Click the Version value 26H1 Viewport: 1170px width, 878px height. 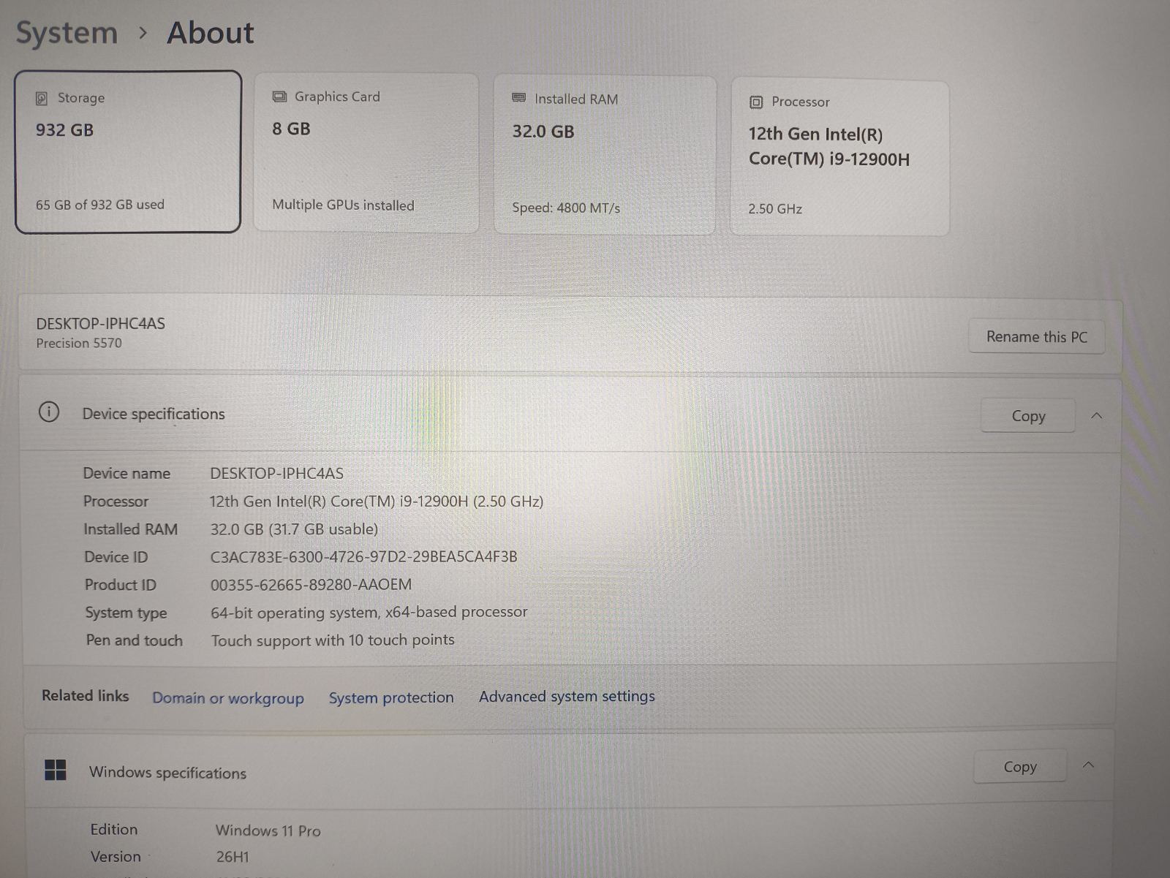233,857
